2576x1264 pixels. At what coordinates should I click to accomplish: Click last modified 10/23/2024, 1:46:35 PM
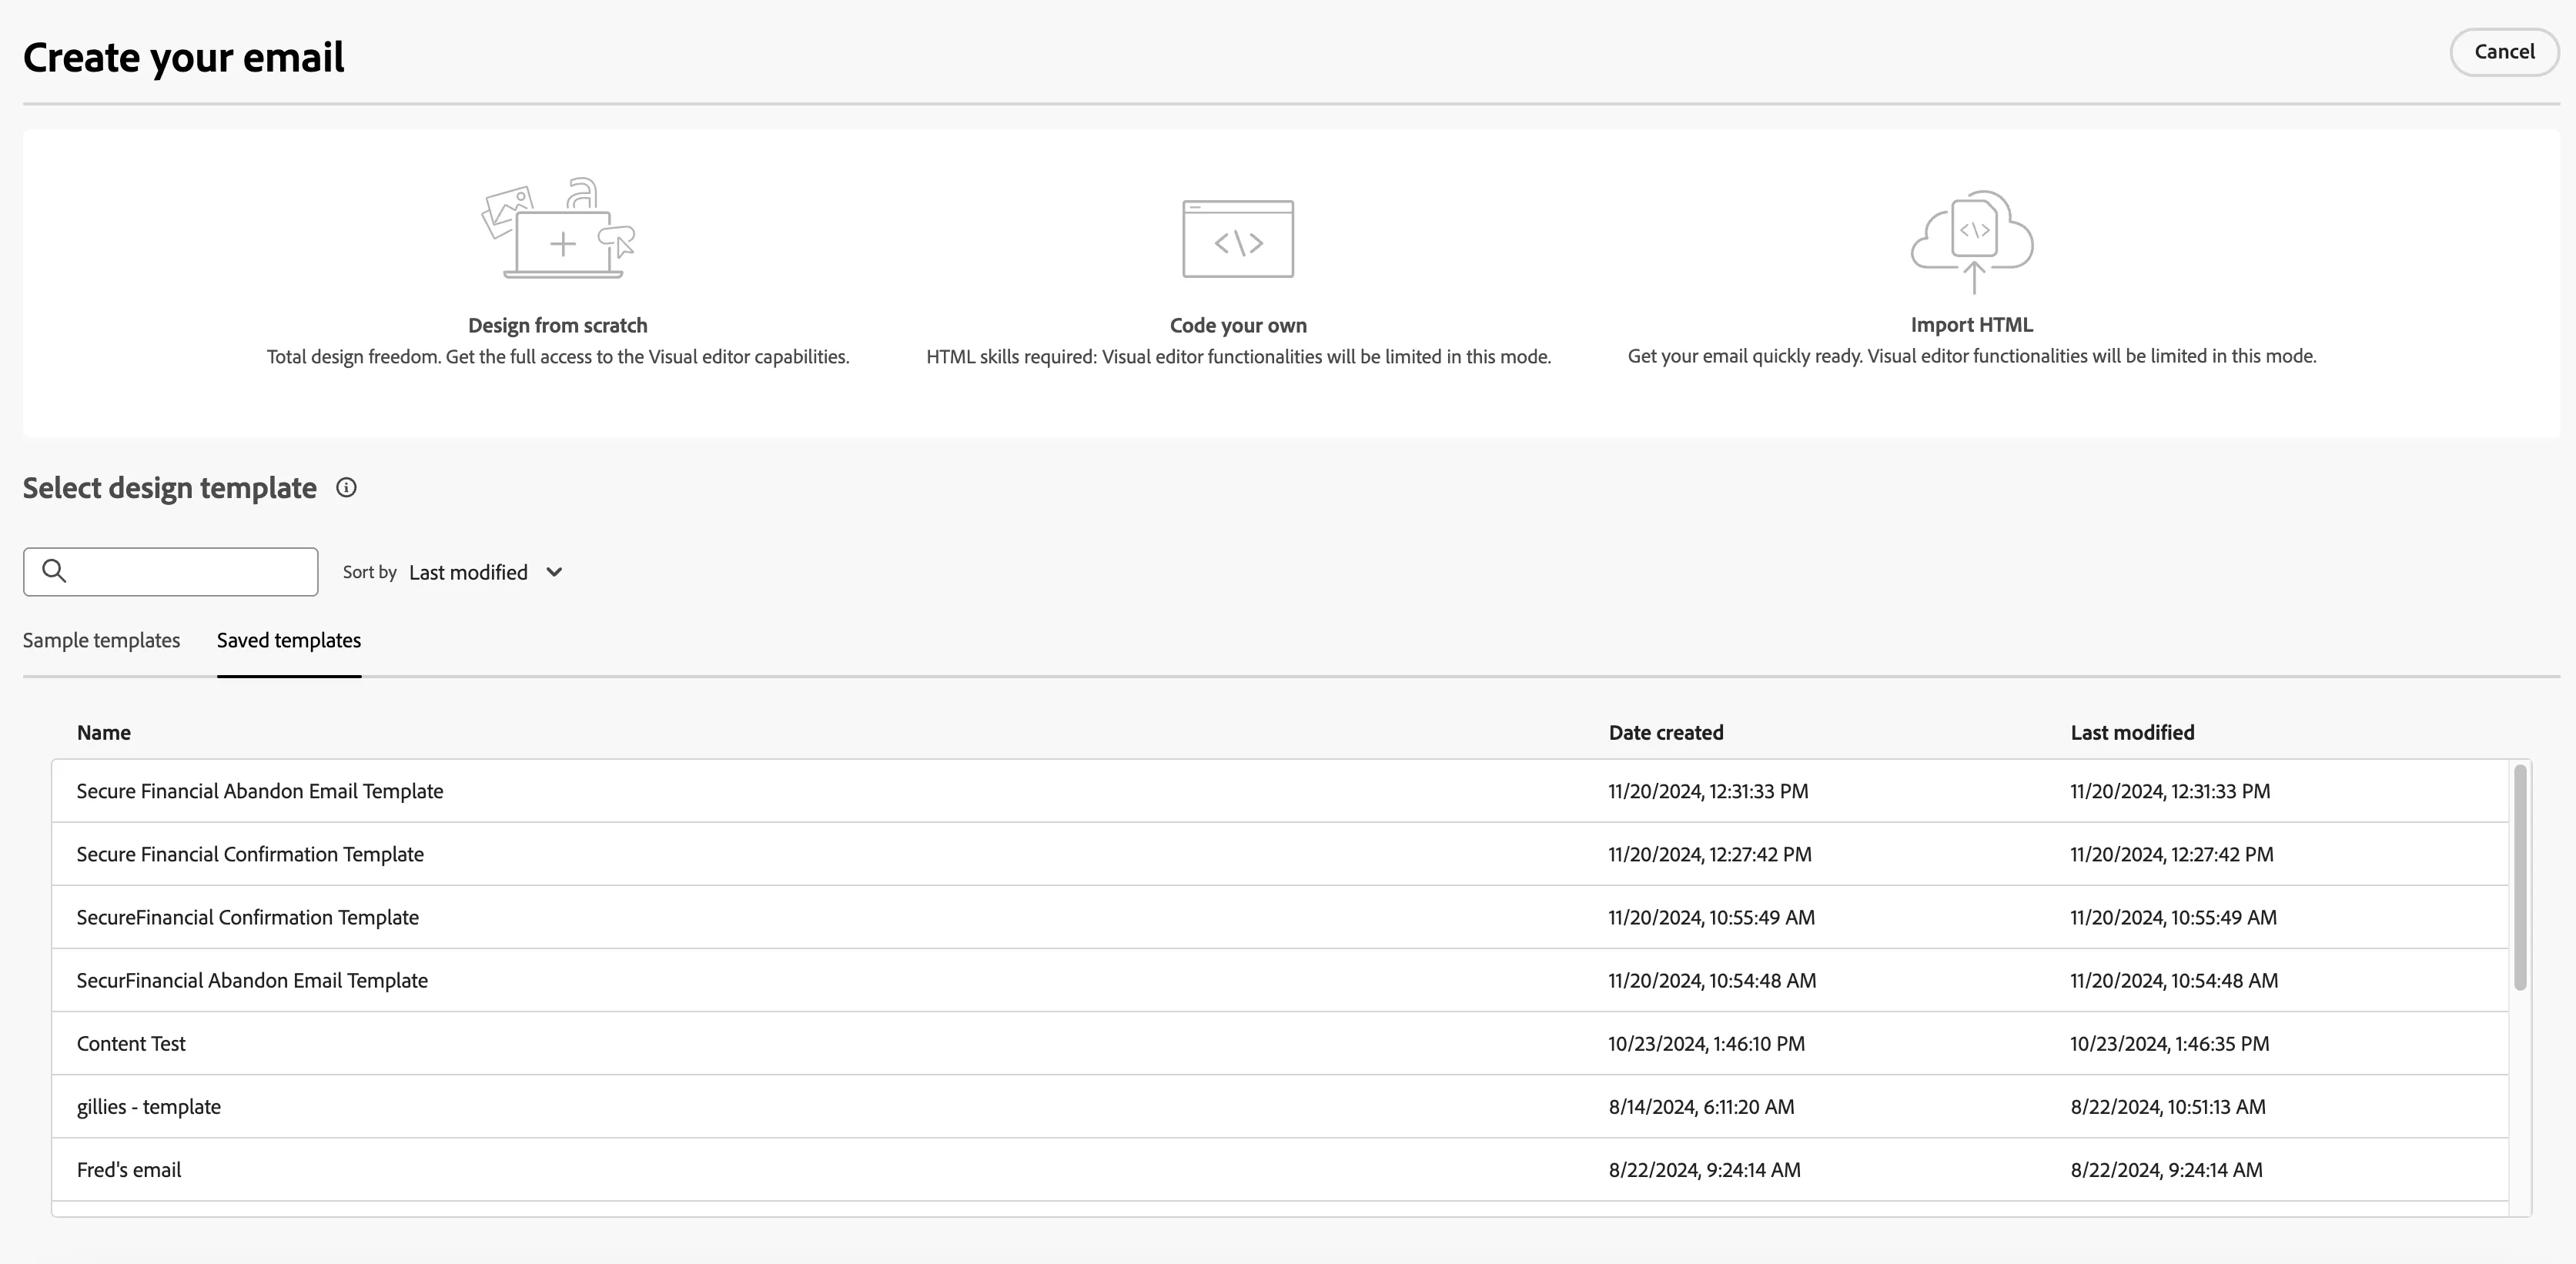2169,1043
